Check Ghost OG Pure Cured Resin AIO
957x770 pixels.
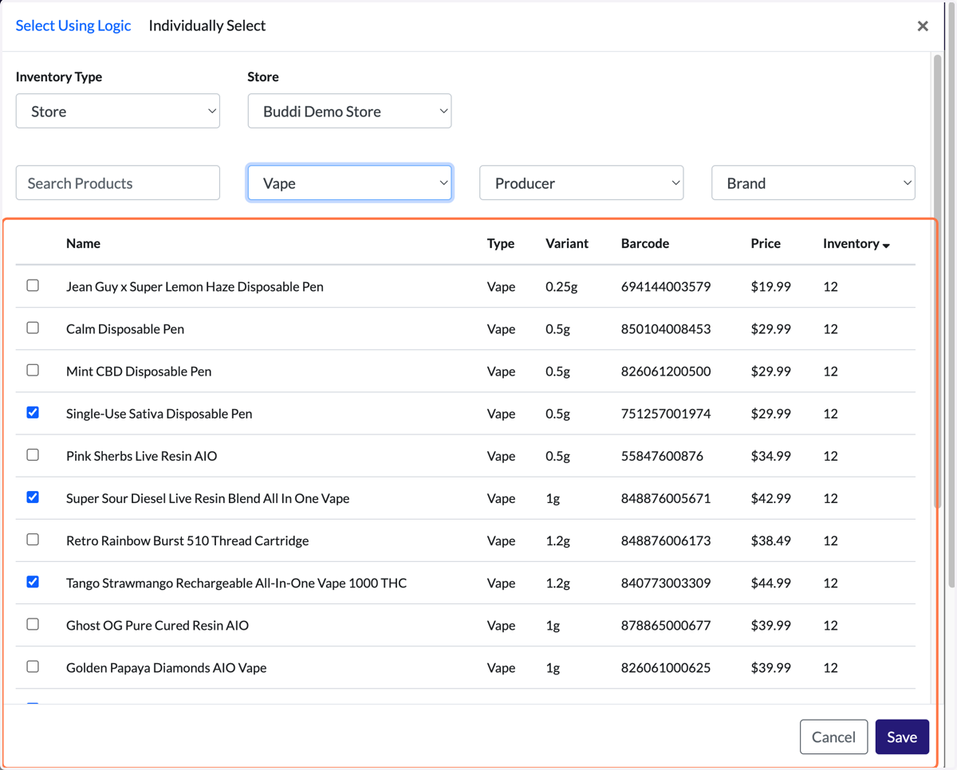[x=33, y=624]
